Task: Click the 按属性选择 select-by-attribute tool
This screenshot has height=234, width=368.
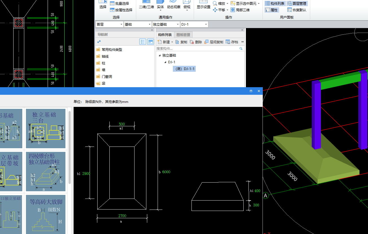Action: tap(121, 10)
